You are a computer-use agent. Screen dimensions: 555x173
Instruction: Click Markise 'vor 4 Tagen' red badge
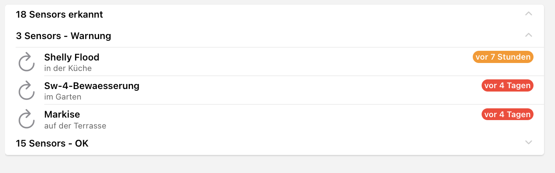click(507, 114)
